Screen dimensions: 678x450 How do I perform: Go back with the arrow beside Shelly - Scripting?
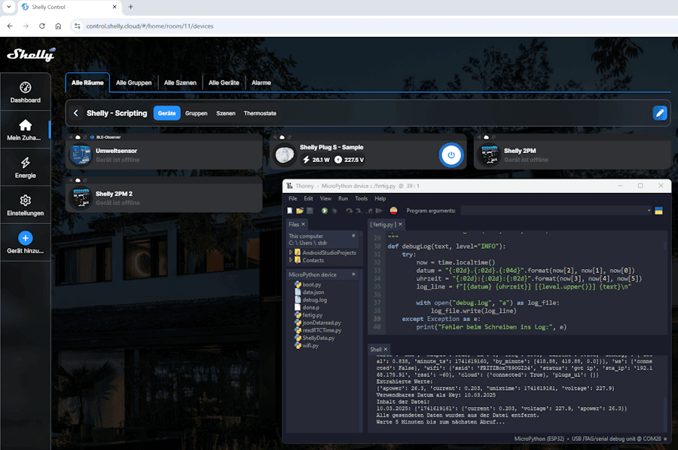76,113
